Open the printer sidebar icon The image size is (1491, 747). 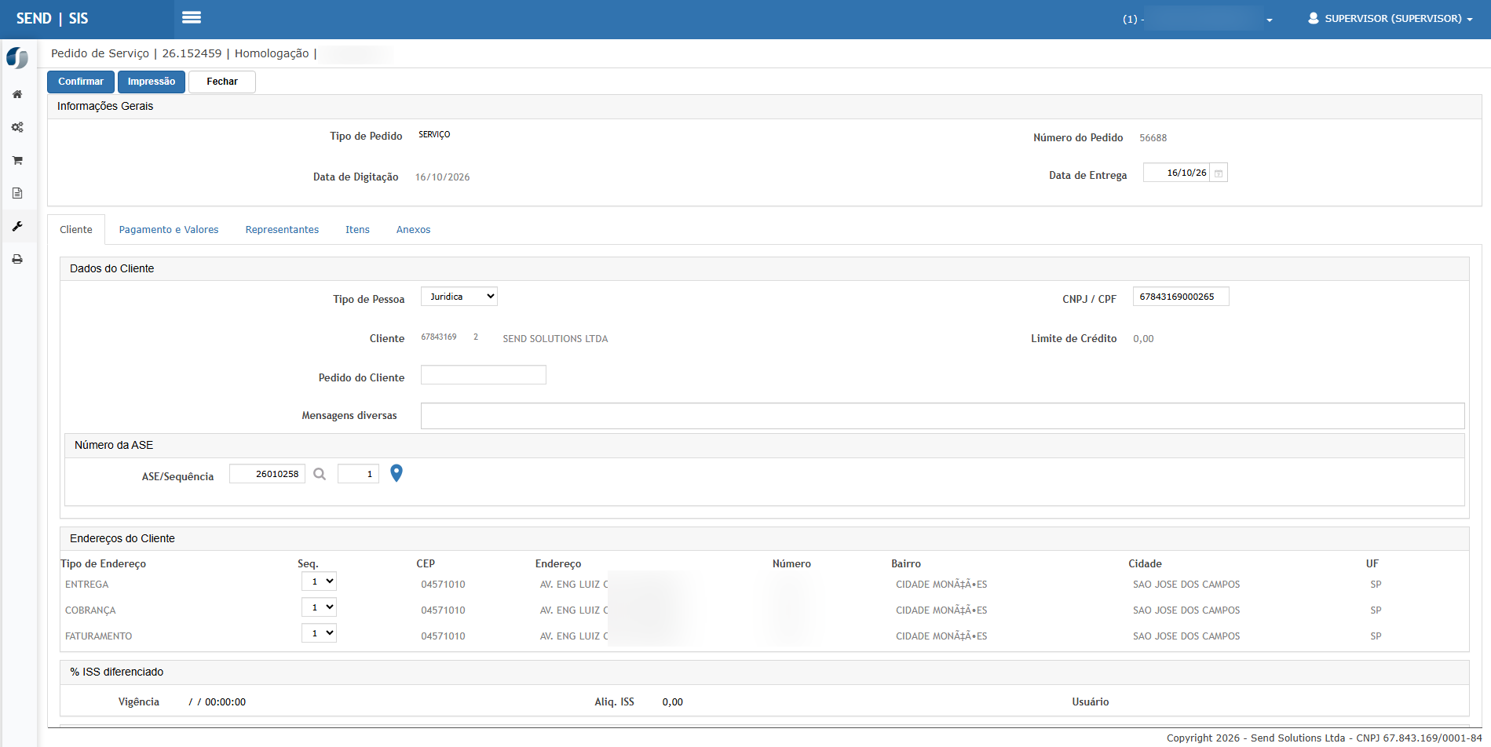pos(17,259)
